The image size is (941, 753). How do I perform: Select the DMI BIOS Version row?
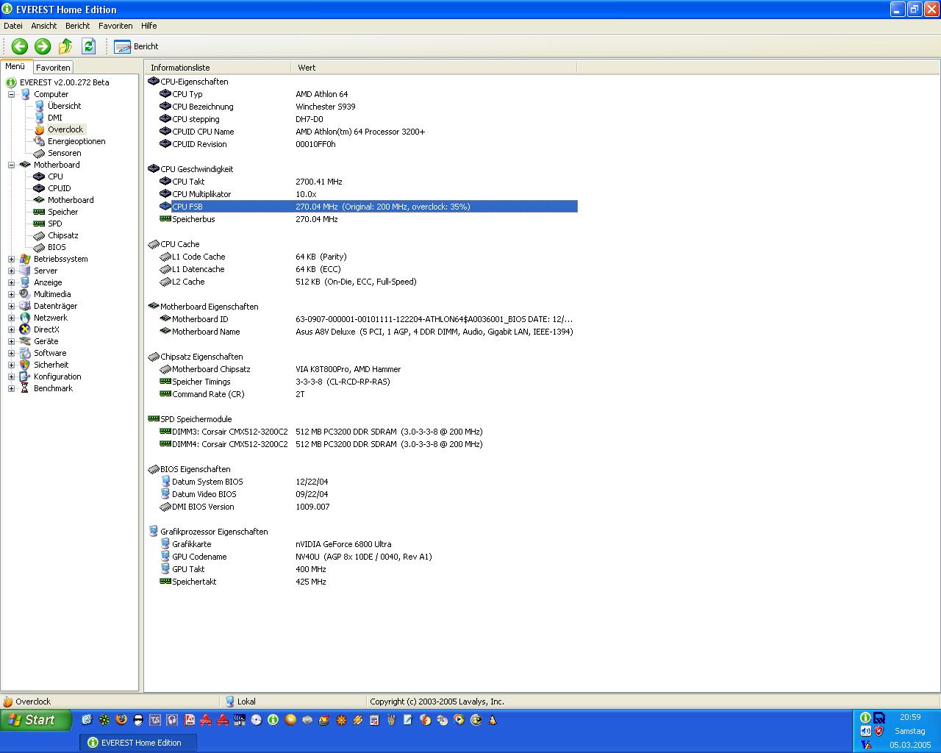coord(368,507)
